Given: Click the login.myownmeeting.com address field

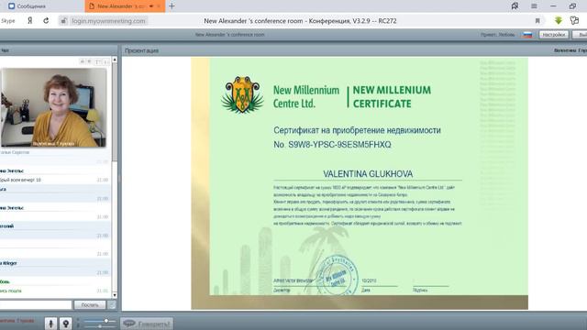Looking at the screenshot, I should (108, 21).
